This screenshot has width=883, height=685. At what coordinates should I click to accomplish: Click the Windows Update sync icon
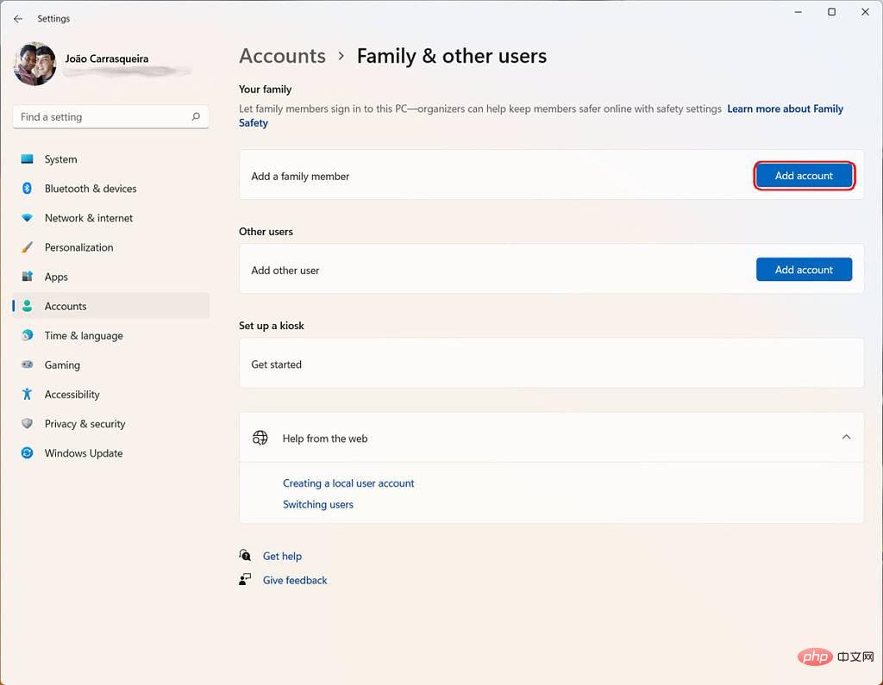point(28,453)
